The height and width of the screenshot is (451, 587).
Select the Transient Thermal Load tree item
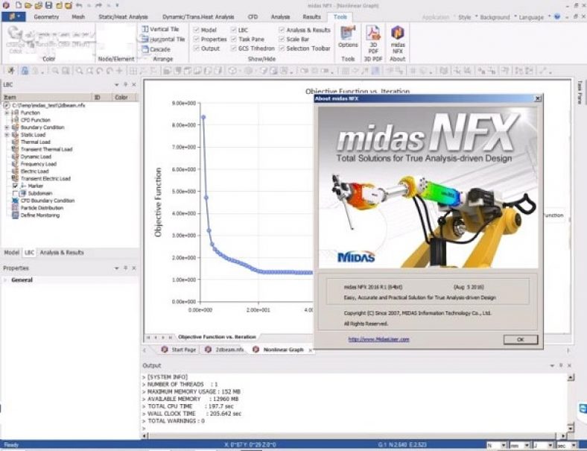click(x=47, y=149)
